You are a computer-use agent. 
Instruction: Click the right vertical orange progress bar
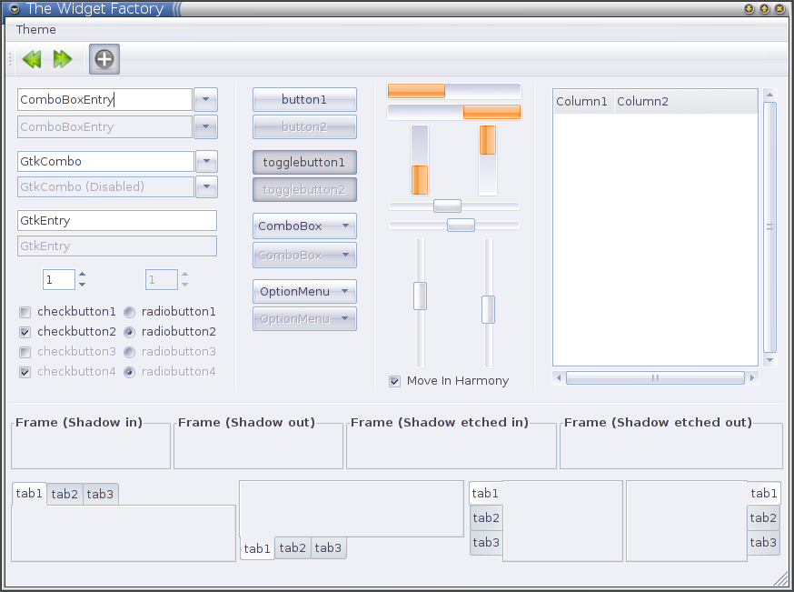click(x=488, y=160)
